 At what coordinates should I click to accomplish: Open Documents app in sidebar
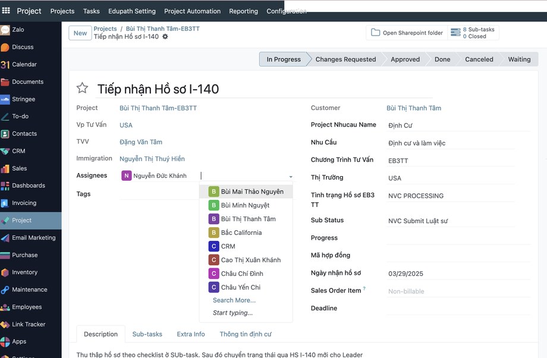31,81
